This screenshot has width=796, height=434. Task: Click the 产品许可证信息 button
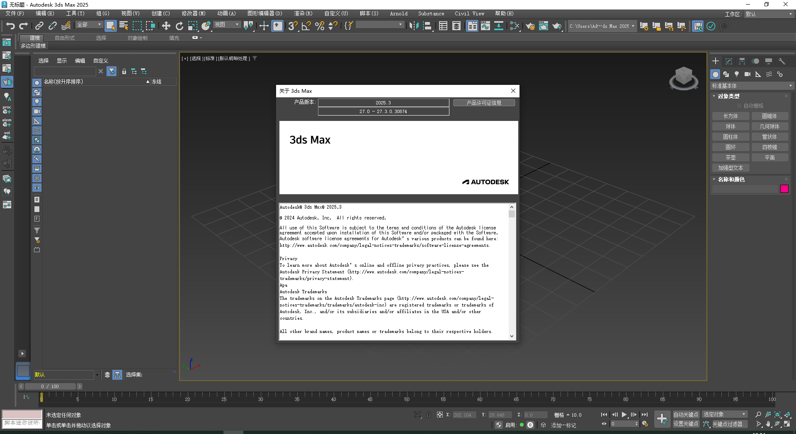coord(484,102)
